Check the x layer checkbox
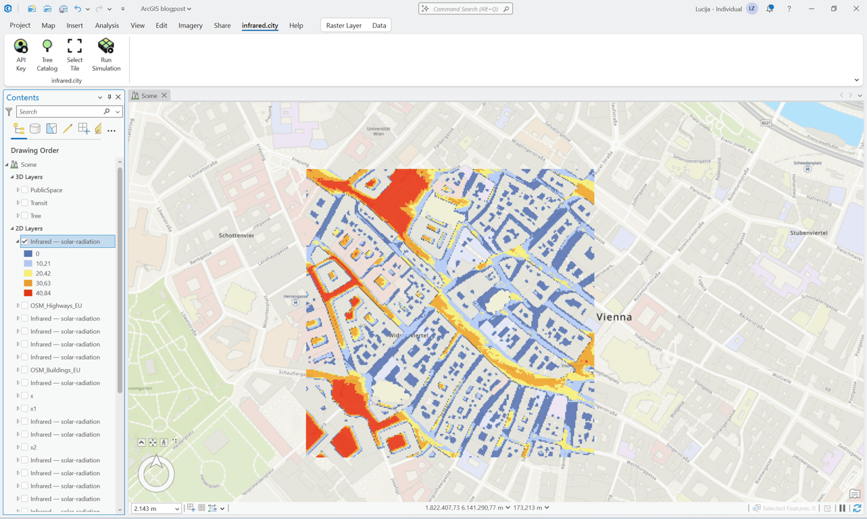This screenshot has height=519, width=867. click(x=25, y=395)
